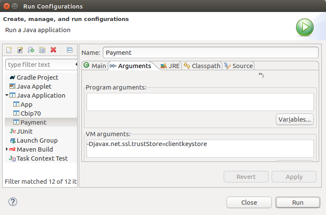Click the green Run icon in header
The image size is (326, 215).
click(x=305, y=28)
